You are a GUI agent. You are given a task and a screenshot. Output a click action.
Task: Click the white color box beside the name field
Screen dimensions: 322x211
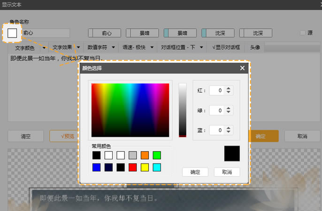pyautogui.click(x=12, y=33)
